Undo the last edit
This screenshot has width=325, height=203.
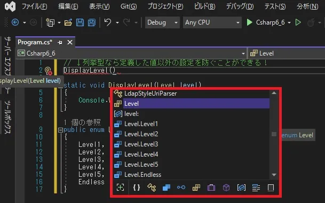pos(108,22)
